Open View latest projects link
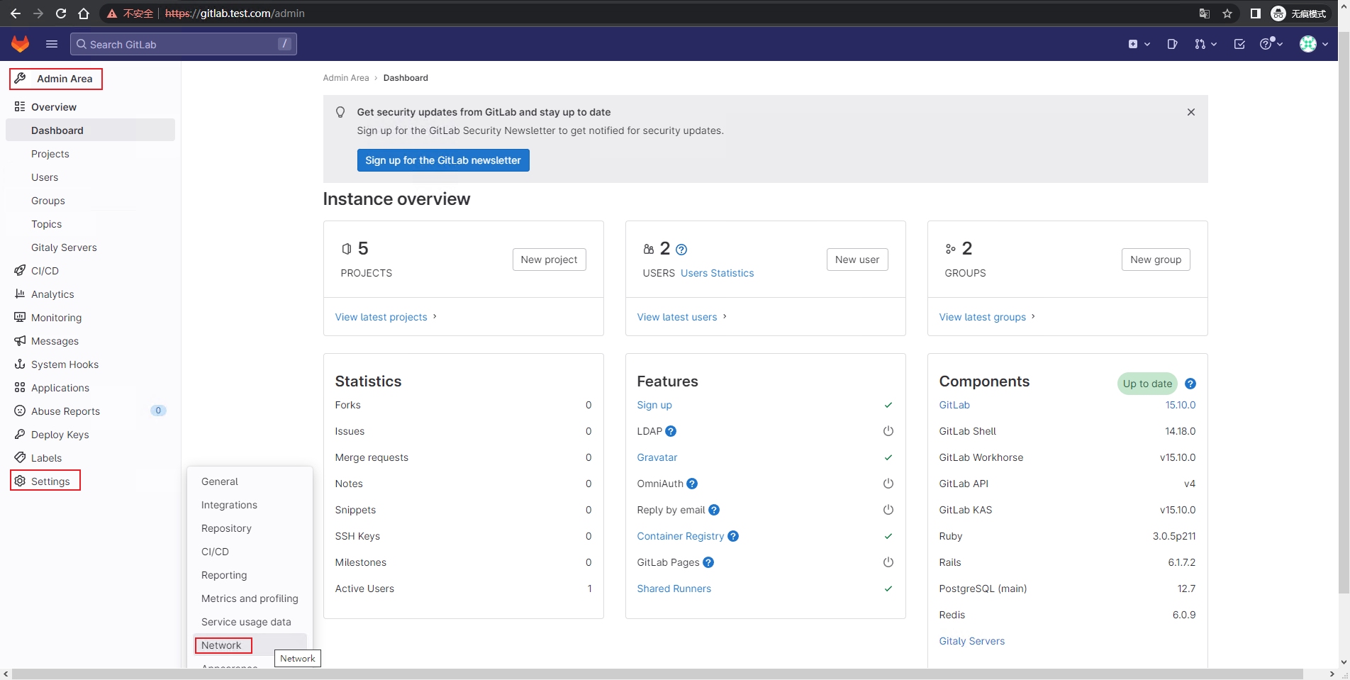Image resolution: width=1350 pixels, height=680 pixels. (386, 317)
